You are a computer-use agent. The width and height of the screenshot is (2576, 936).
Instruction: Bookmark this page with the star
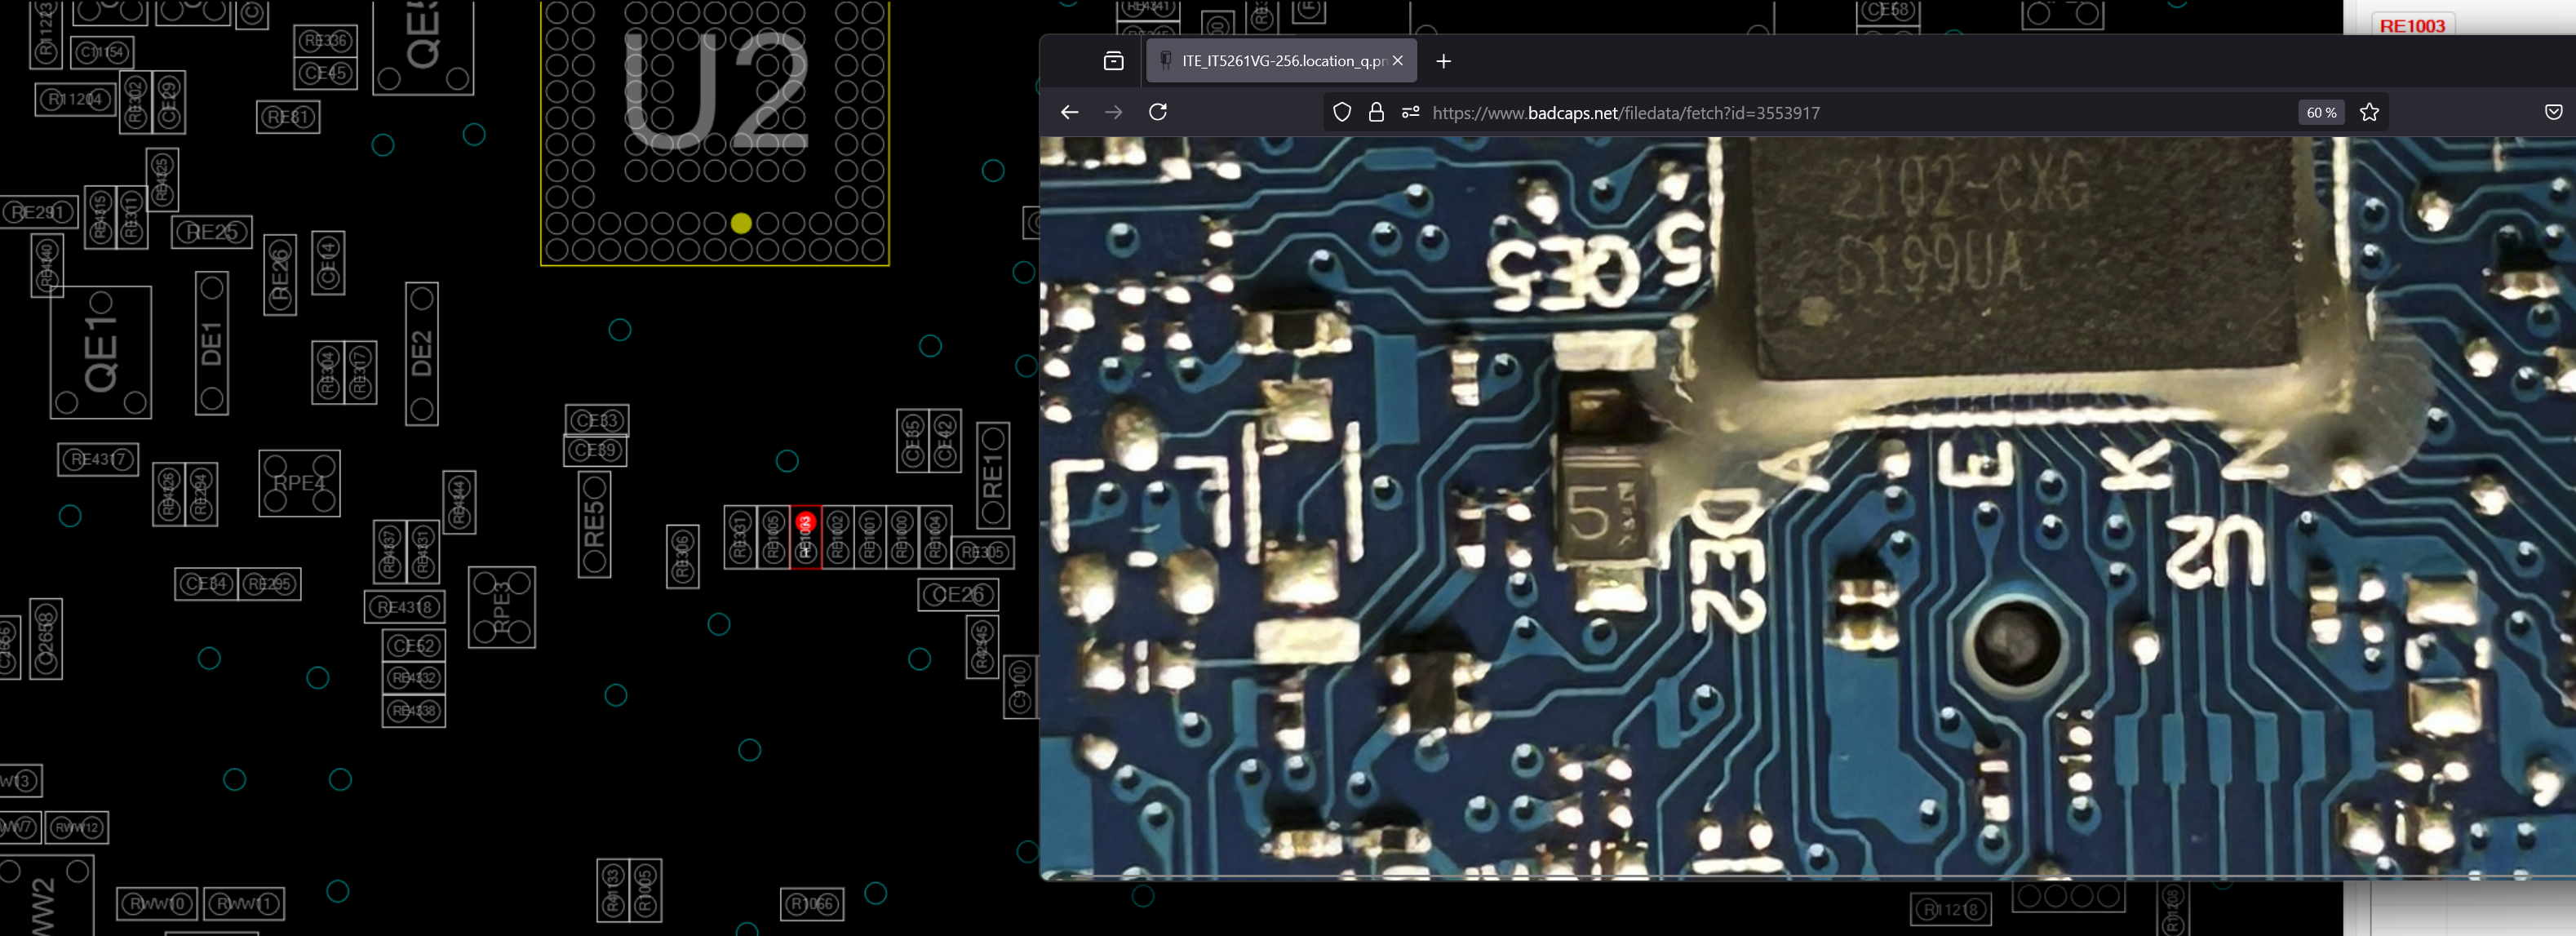tap(2369, 112)
